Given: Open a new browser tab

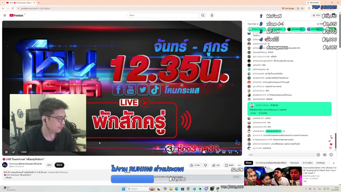Looking at the screenshot, I should (39, 3).
